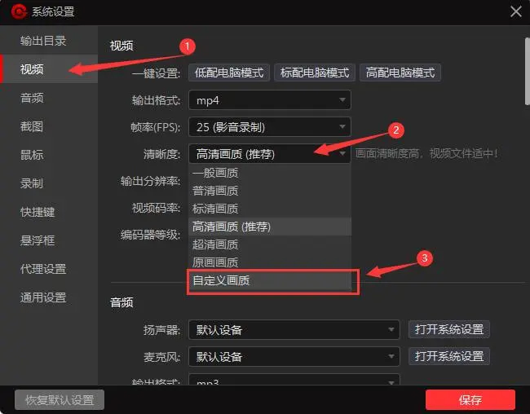Select 超清画质 quality option

tap(270, 244)
